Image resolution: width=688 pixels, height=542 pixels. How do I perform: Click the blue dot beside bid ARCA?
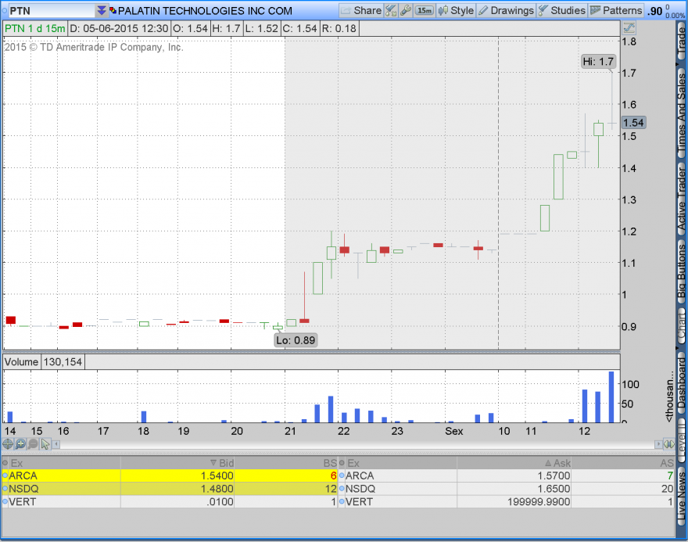(x=5, y=476)
